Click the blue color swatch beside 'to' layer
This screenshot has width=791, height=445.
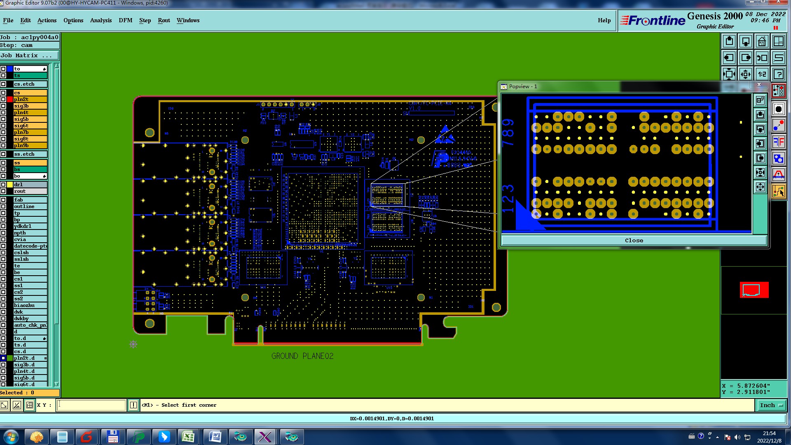click(10, 69)
